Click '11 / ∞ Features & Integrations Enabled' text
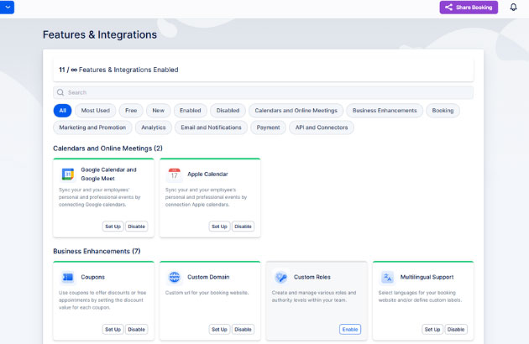The width and height of the screenshot is (529, 344). [x=118, y=70]
